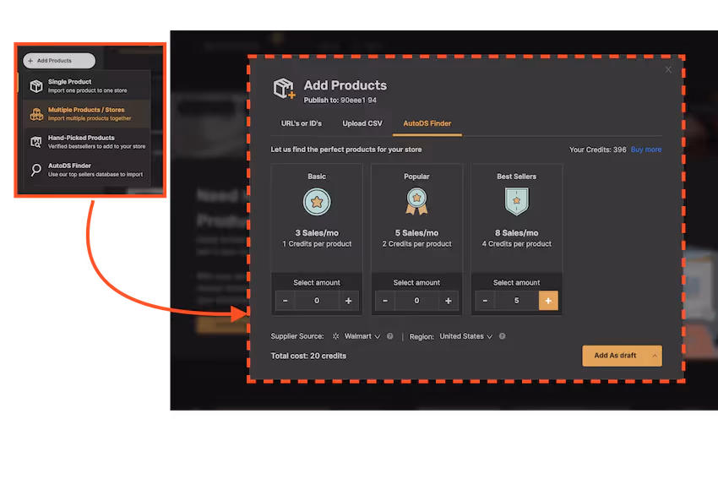Switch to the URL's or ID's tab
718x479 pixels.
[x=302, y=123]
